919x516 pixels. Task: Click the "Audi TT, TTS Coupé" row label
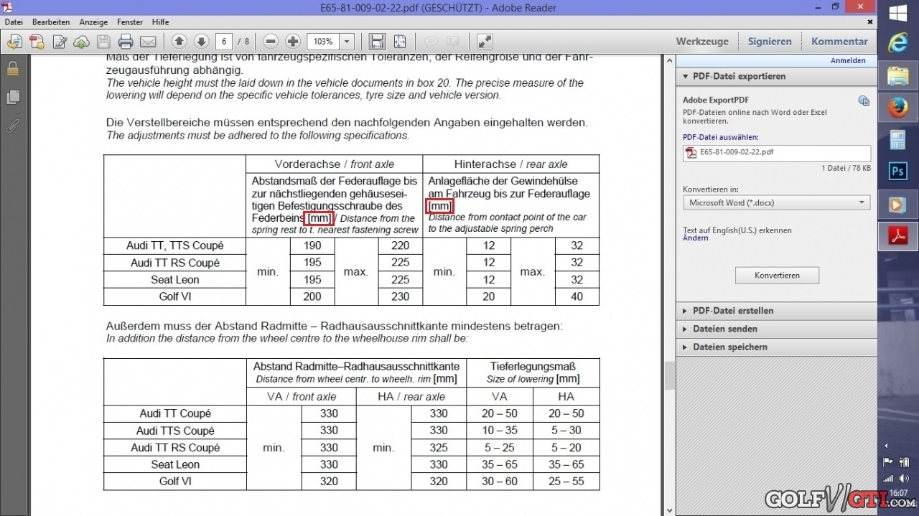pos(174,245)
